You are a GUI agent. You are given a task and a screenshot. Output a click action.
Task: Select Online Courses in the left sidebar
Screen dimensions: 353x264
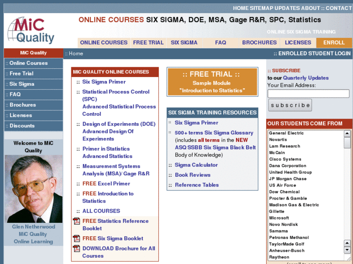[x=34, y=63]
